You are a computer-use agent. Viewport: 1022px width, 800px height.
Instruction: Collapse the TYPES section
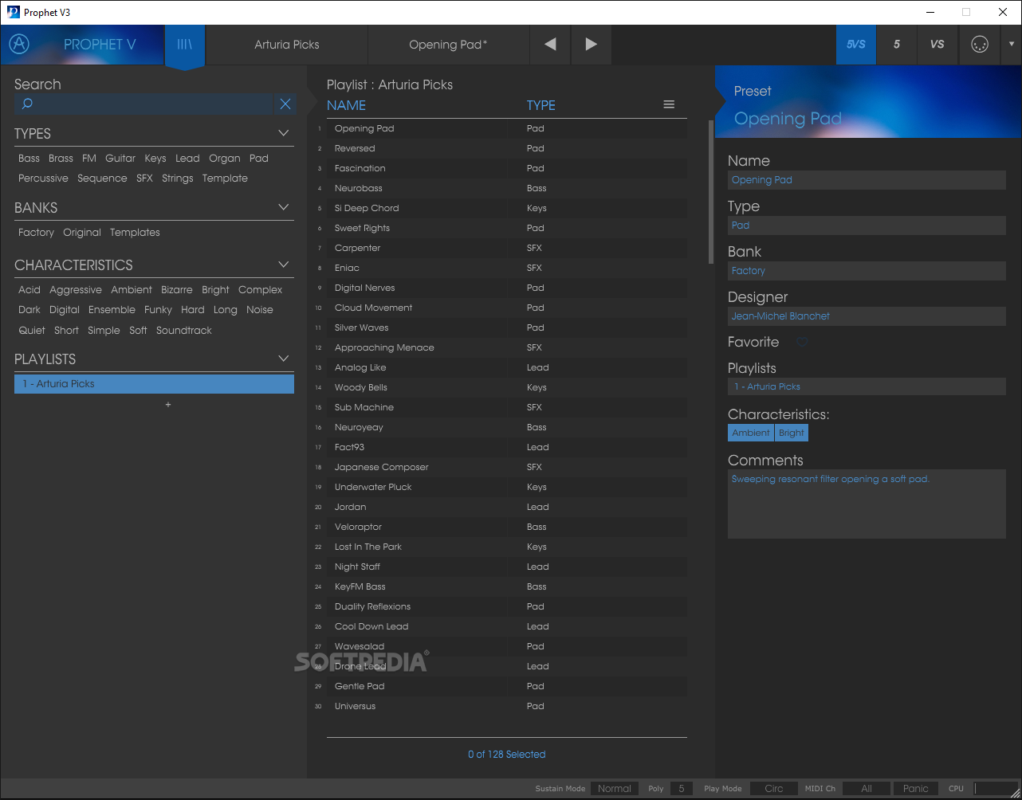click(283, 133)
